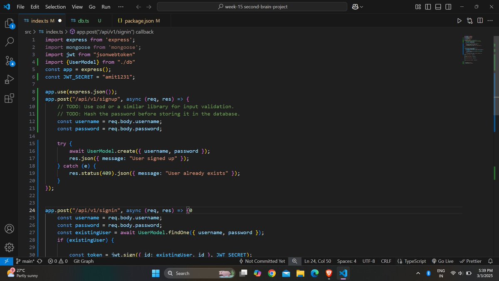Viewport: 499px width, 281px height.
Task: Toggle bottom Panel visibility
Action: point(438,7)
